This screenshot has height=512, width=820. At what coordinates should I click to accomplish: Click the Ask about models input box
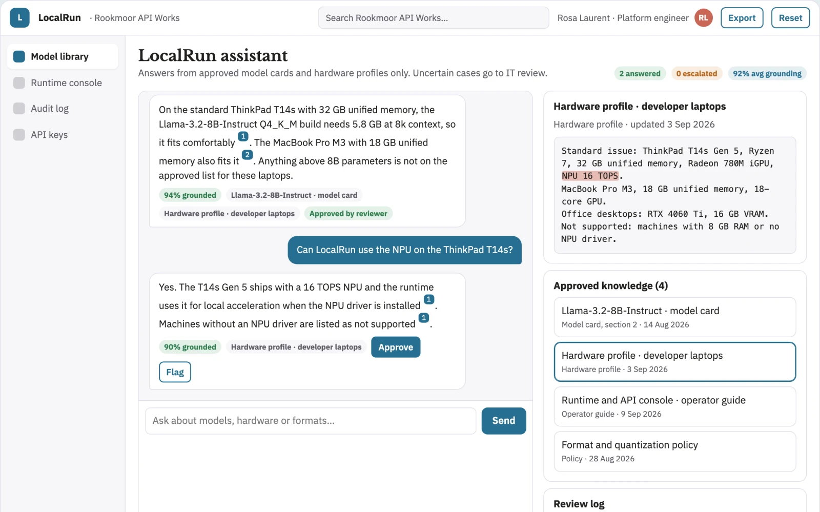click(311, 421)
